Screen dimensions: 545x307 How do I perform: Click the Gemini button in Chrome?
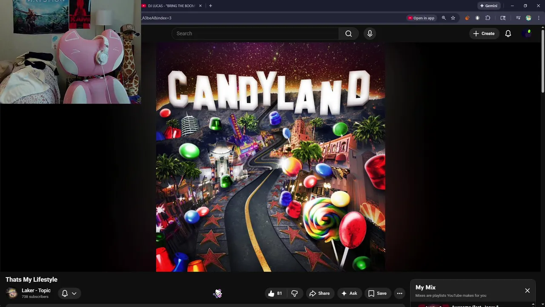click(x=488, y=6)
